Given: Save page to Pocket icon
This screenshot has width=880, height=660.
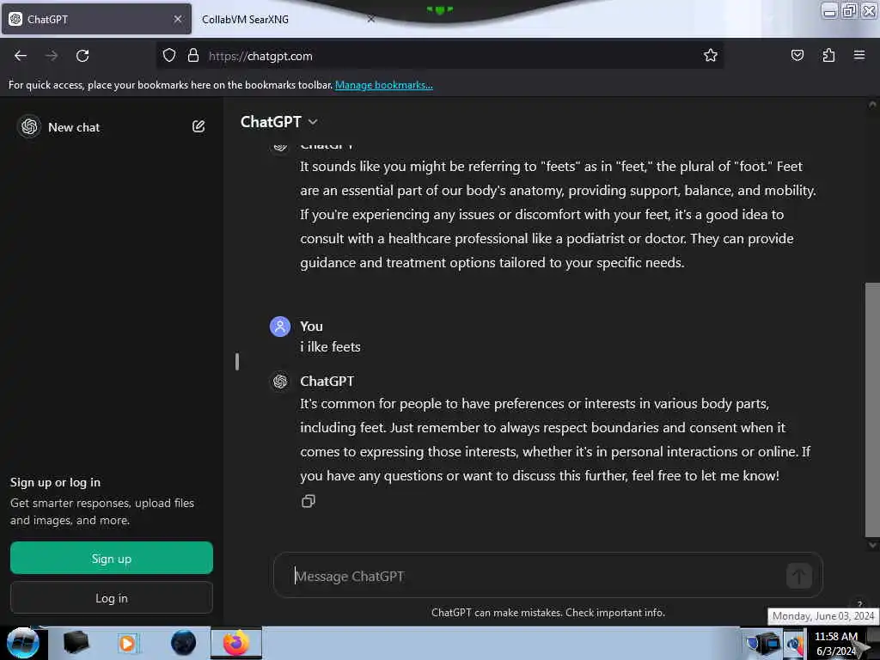Looking at the screenshot, I should (x=797, y=56).
